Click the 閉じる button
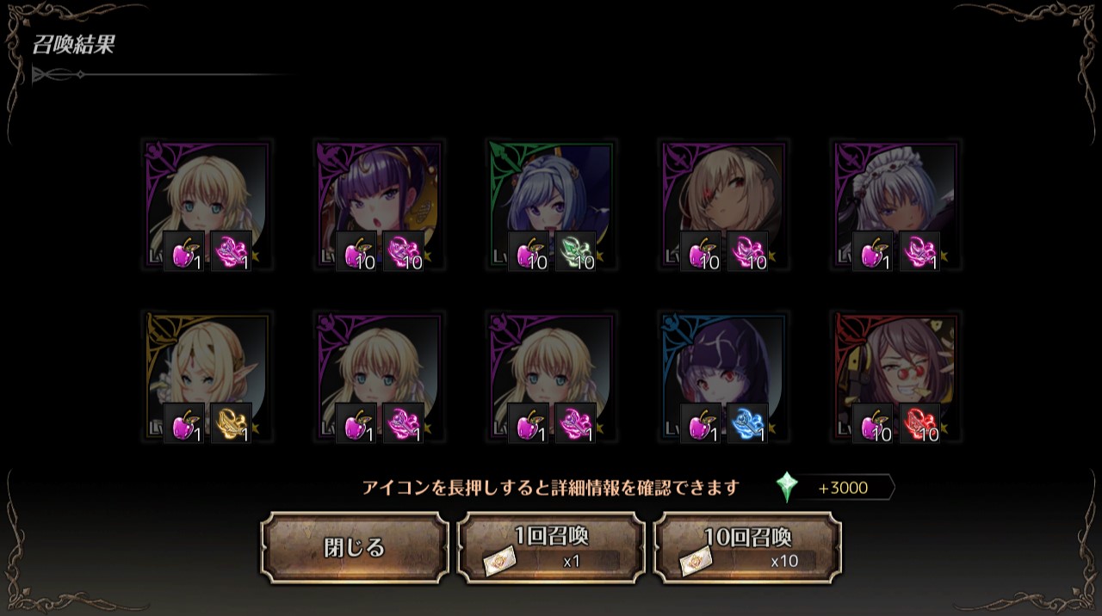 355,548
